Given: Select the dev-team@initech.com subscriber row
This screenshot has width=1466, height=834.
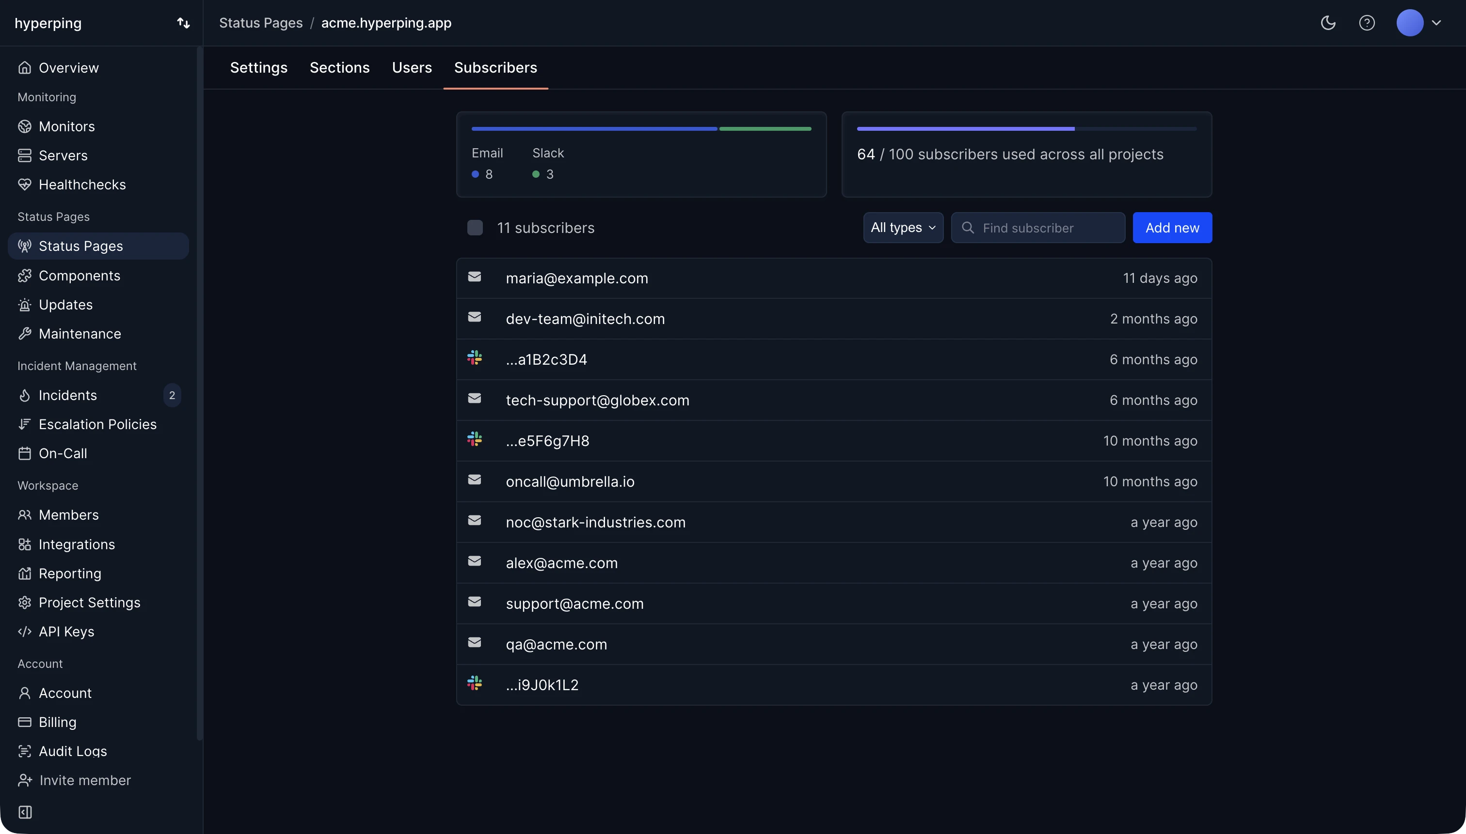Looking at the screenshot, I should coord(834,319).
